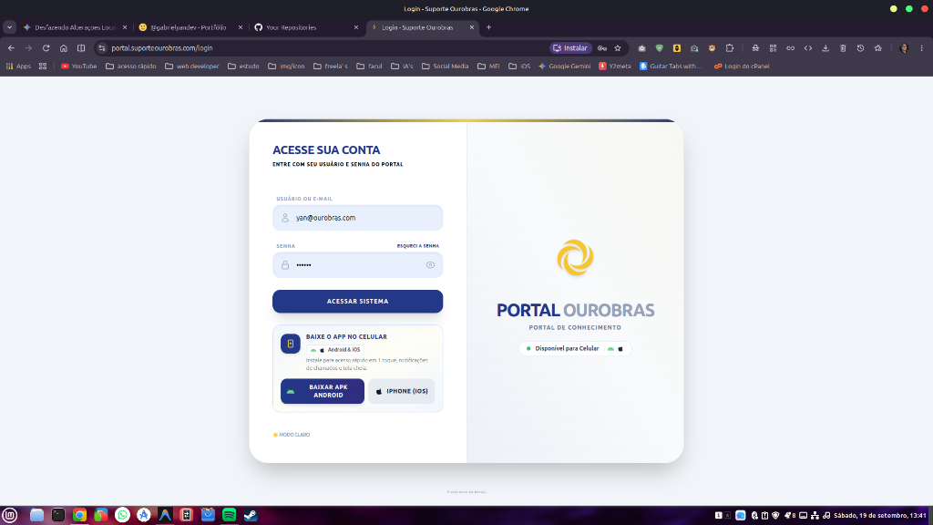Expand the acesso rápido bookmarks folder
This screenshot has width=933, height=525.
click(131, 66)
